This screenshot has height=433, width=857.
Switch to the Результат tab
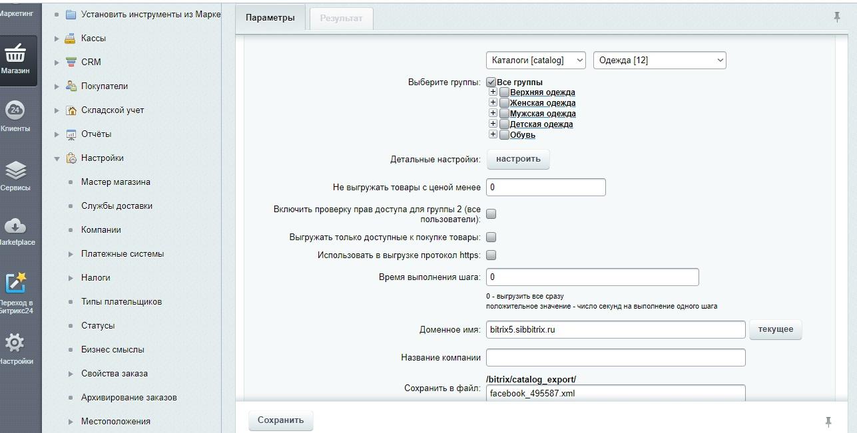pos(341,19)
